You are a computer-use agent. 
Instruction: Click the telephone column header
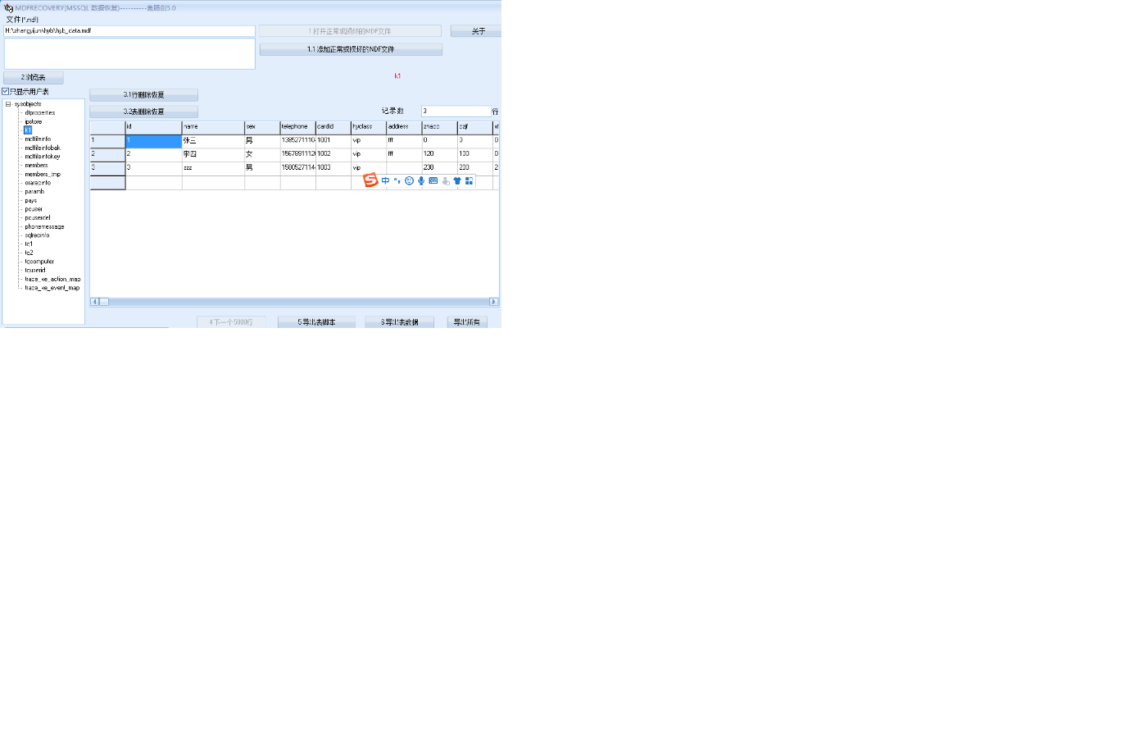297,127
